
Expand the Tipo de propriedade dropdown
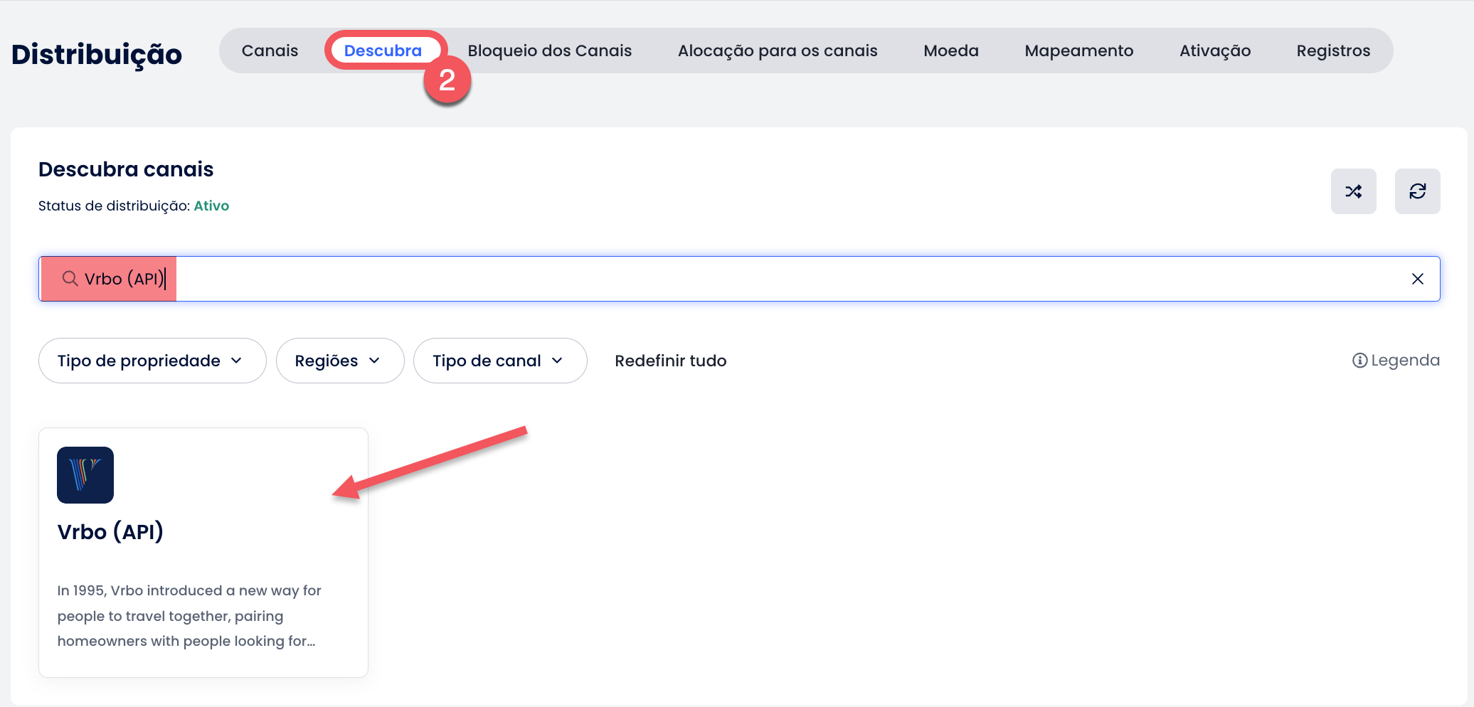point(152,361)
